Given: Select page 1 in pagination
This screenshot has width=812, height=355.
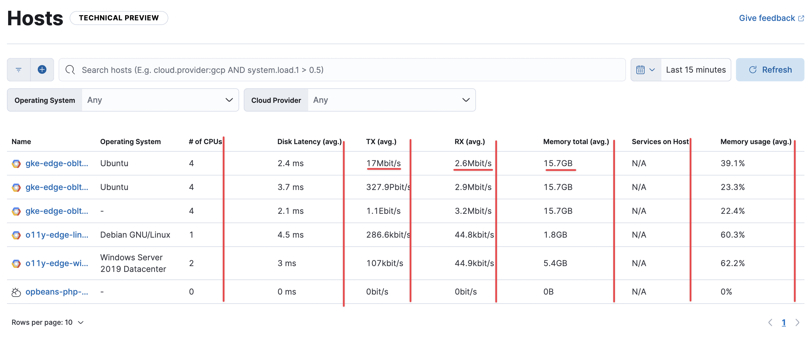Looking at the screenshot, I should (x=784, y=322).
